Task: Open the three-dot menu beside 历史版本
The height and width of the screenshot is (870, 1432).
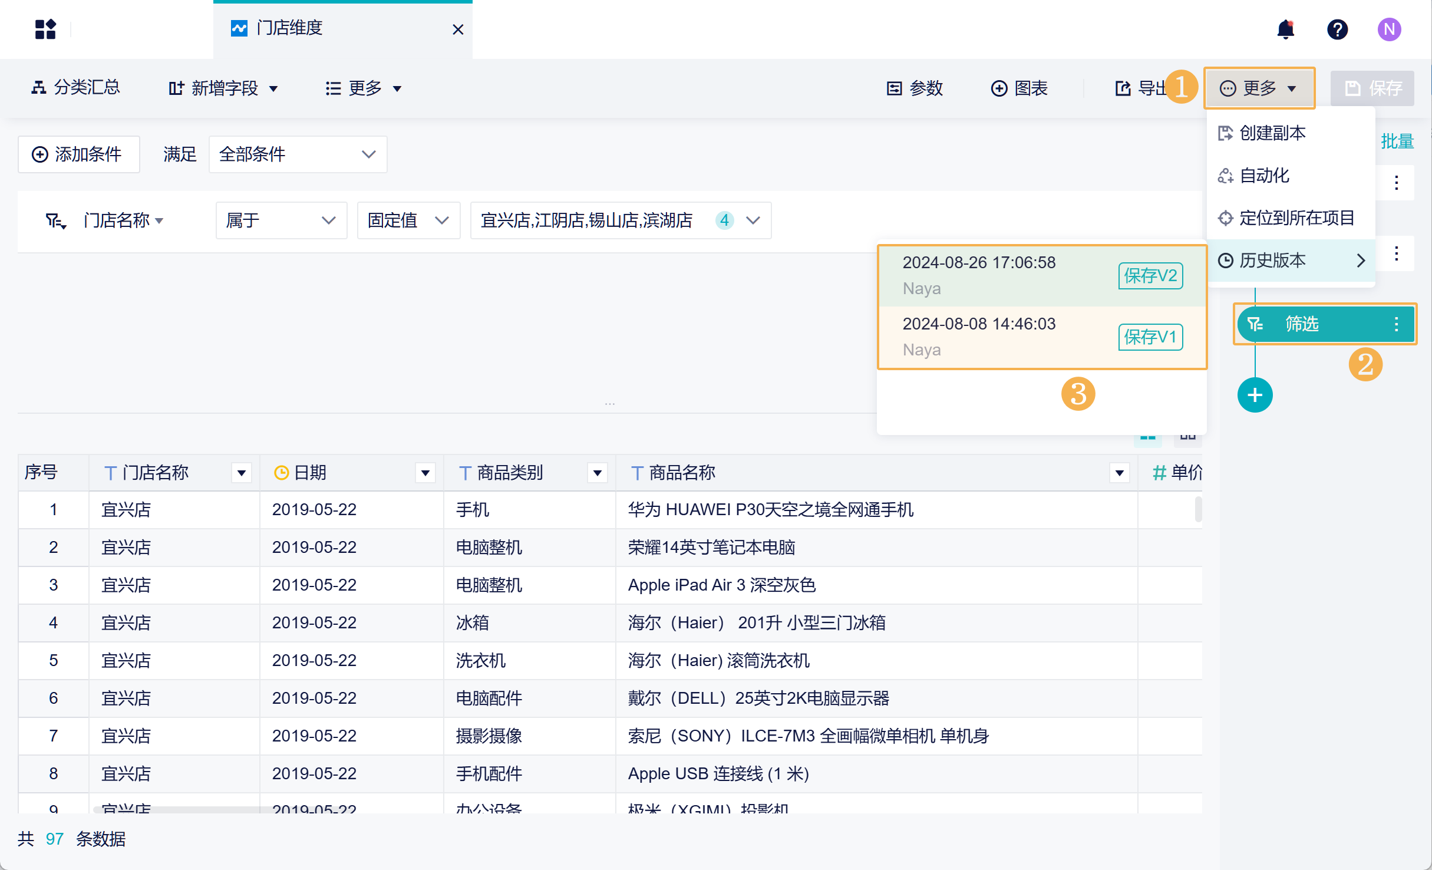Action: tap(1396, 253)
